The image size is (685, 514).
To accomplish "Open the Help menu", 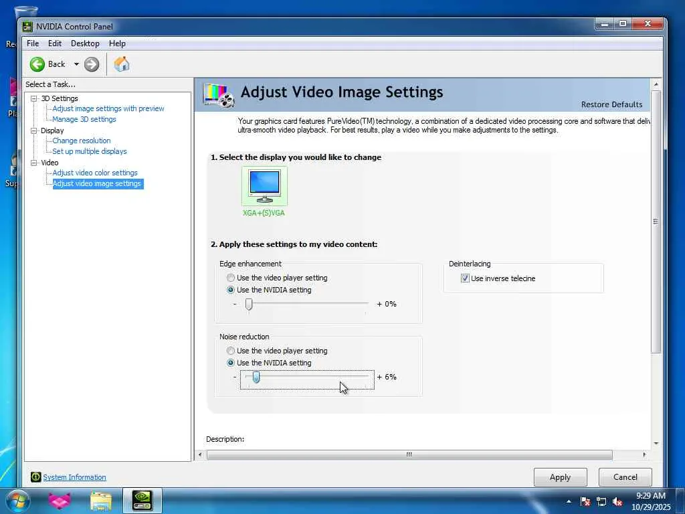I will point(117,44).
